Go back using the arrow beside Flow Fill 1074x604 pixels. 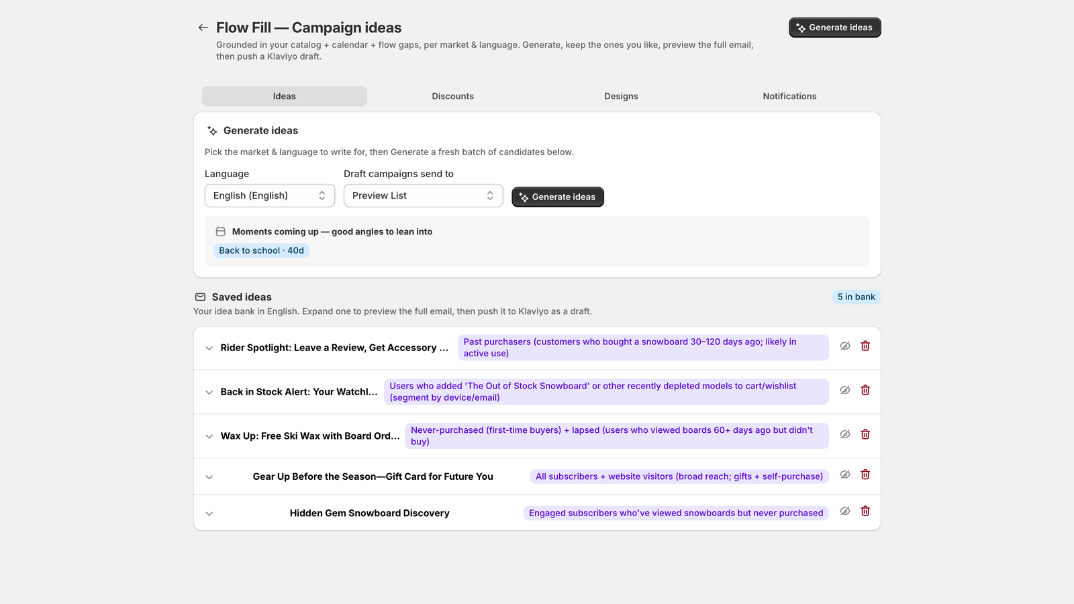click(x=203, y=28)
